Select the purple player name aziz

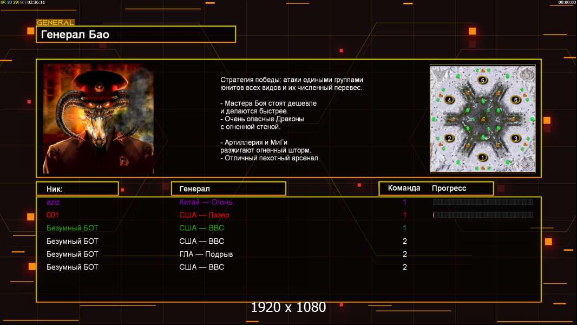point(53,202)
